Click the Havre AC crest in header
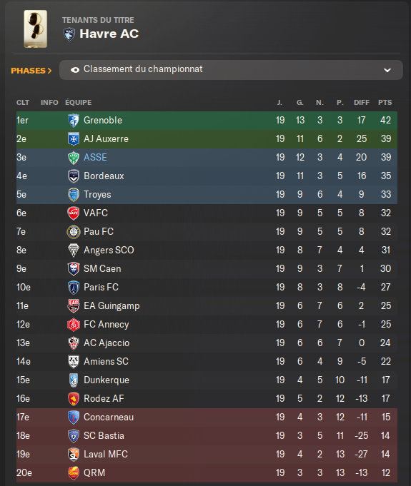 pyautogui.click(x=69, y=34)
